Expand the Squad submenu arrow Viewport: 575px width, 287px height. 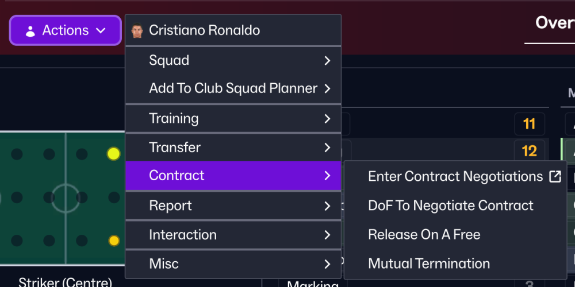[327, 60]
